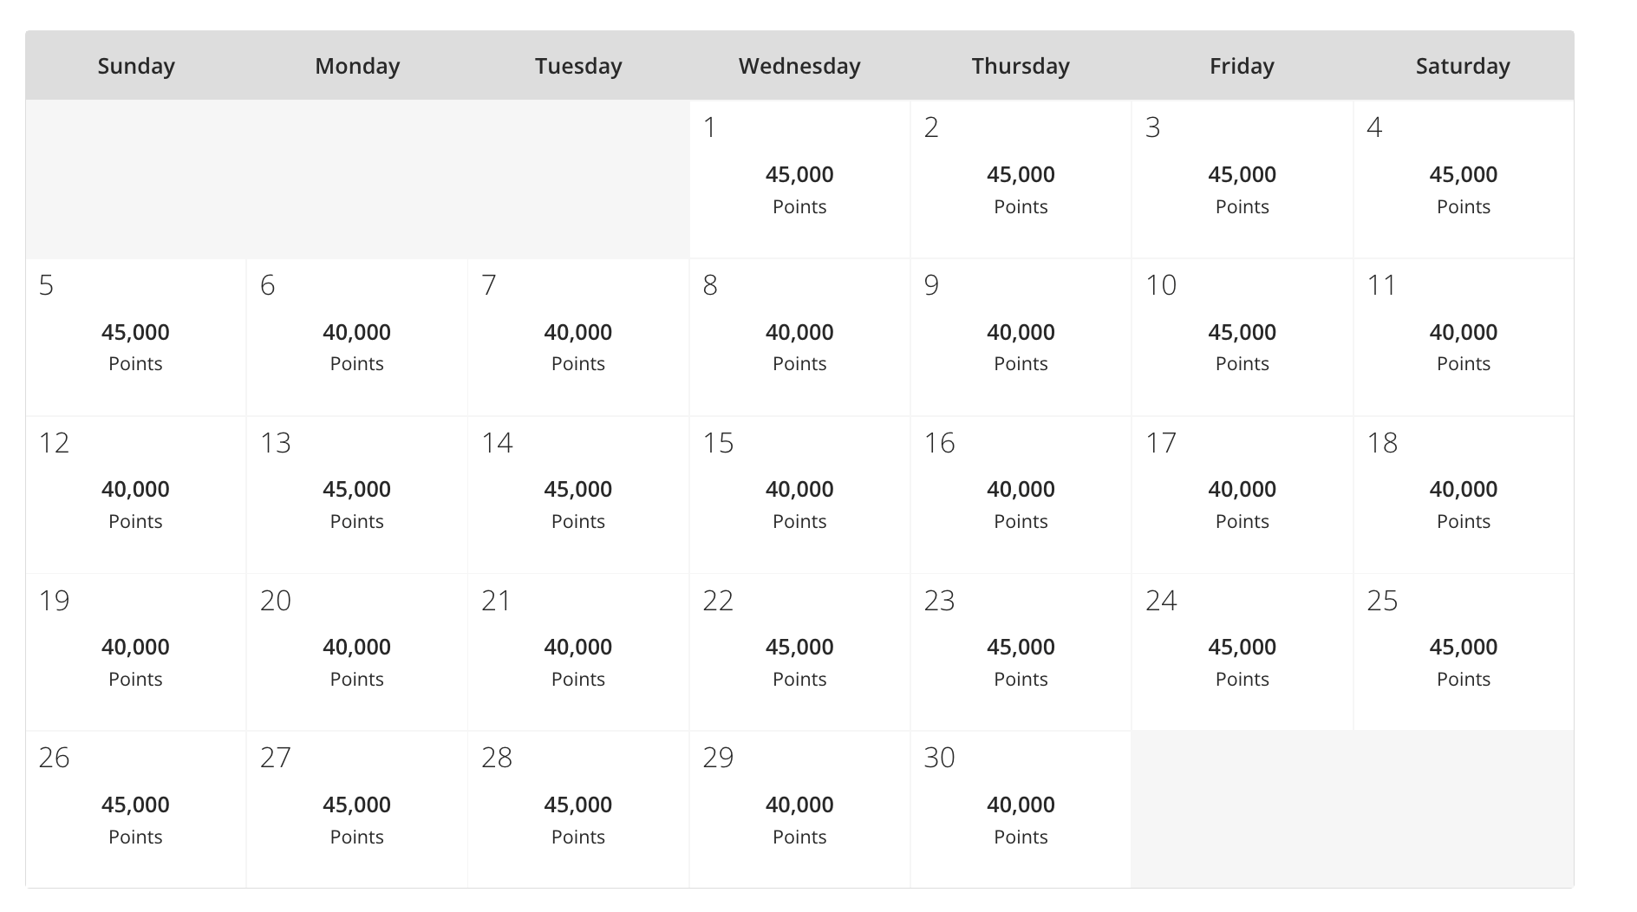Screen dimensions: 1637x912
Task: Choose day 6 with 40,000 points
Action: [356, 338]
